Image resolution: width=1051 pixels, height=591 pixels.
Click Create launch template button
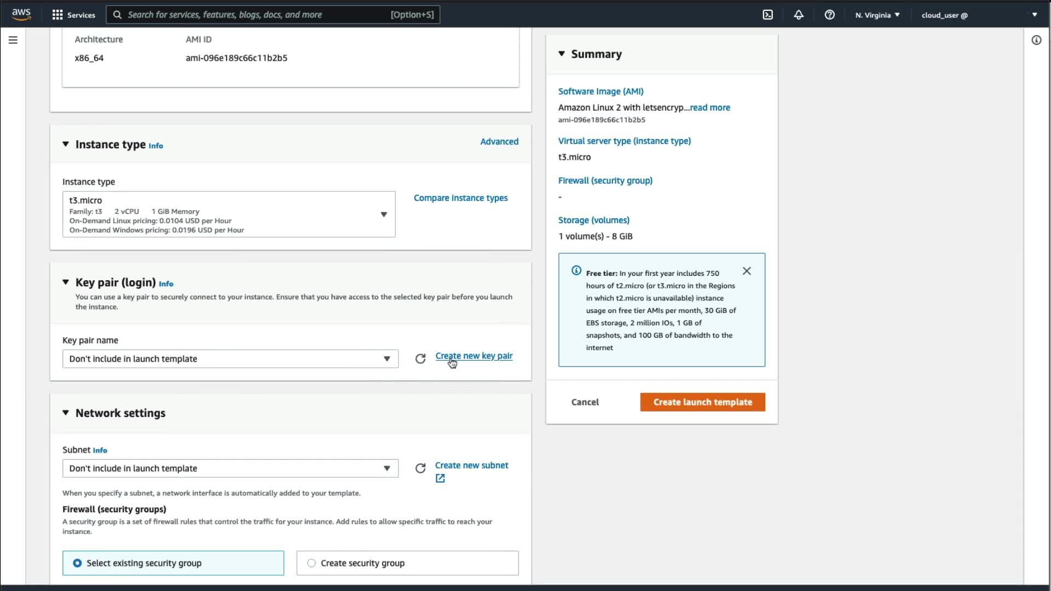coord(702,402)
